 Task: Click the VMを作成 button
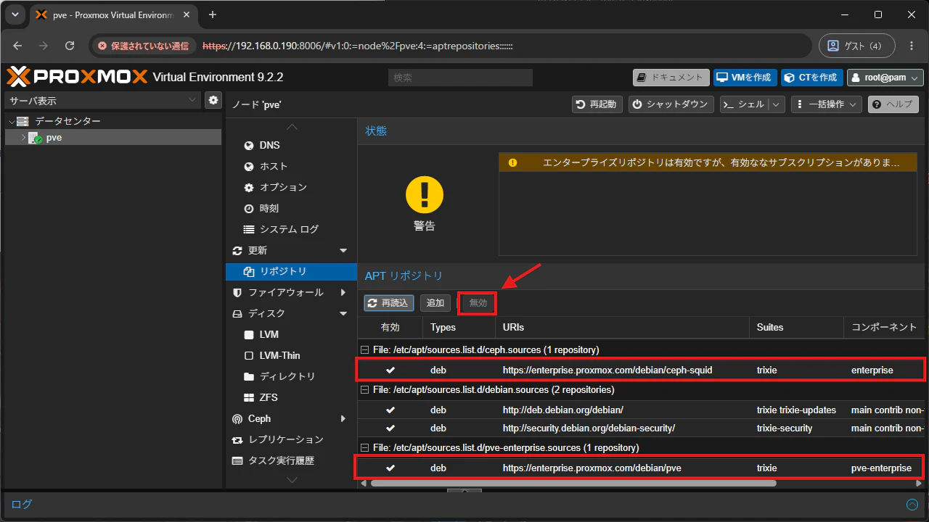click(745, 78)
